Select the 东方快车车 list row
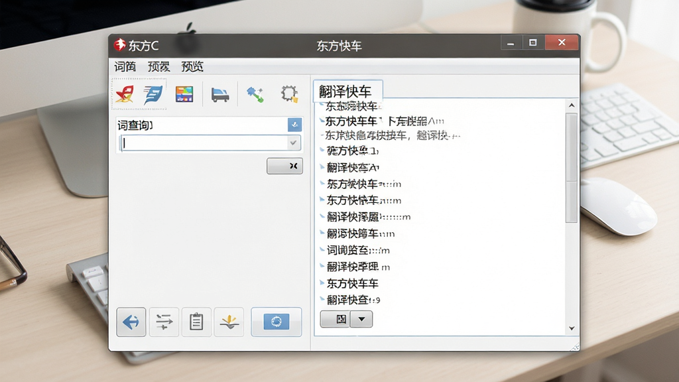 click(353, 284)
